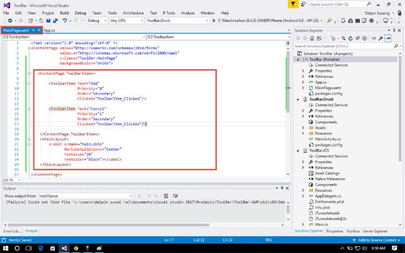
Task: Toggle Preview Selected Items in Solution Explorer
Action: click(x=388, y=37)
